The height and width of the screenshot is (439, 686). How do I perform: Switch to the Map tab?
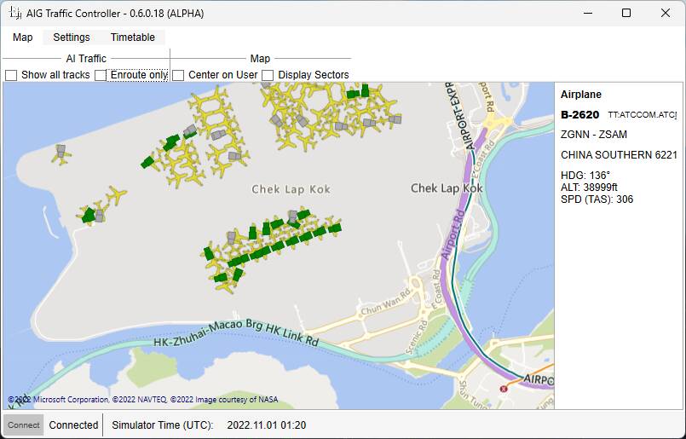click(23, 38)
